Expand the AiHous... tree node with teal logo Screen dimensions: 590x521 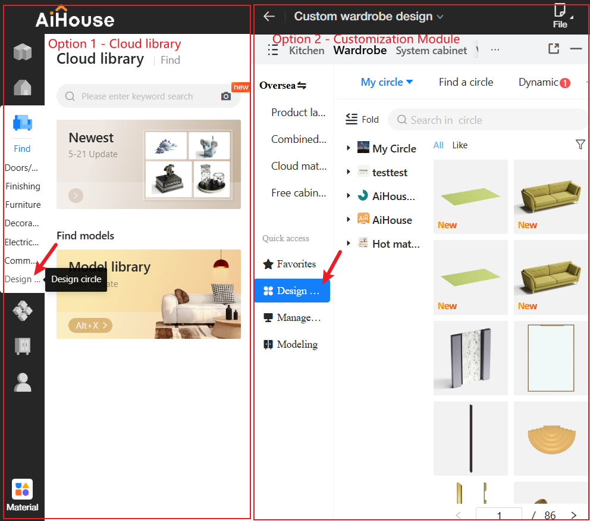click(349, 195)
